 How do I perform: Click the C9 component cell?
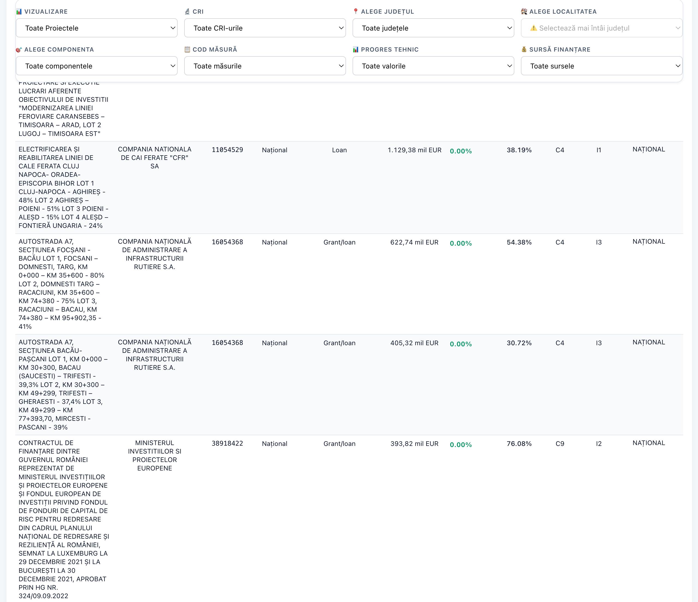[x=560, y=444]
